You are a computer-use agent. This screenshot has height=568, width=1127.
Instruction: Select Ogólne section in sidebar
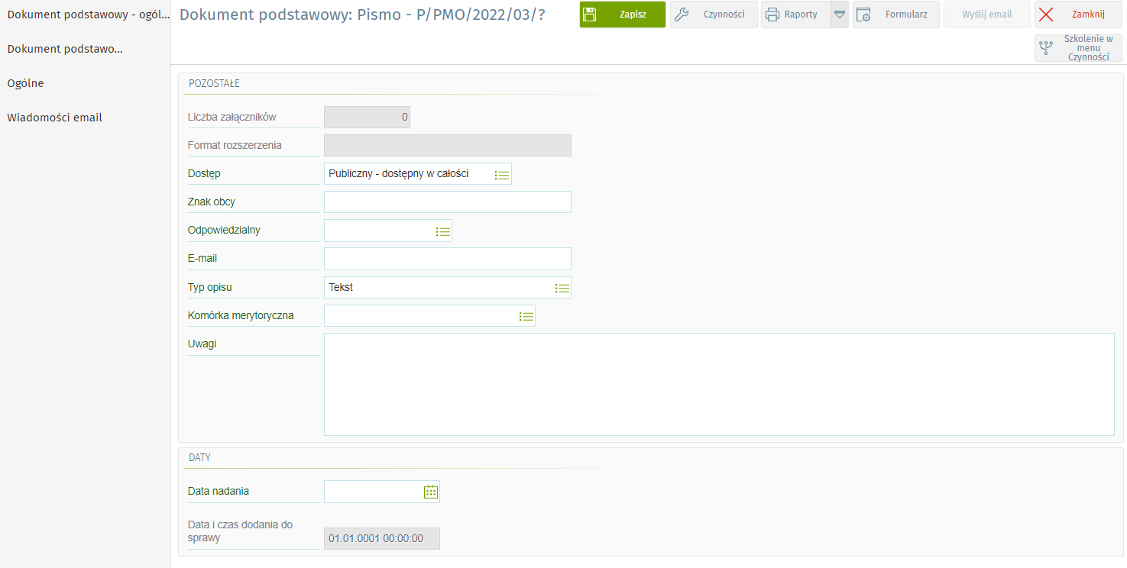click(x=26, y=83)
